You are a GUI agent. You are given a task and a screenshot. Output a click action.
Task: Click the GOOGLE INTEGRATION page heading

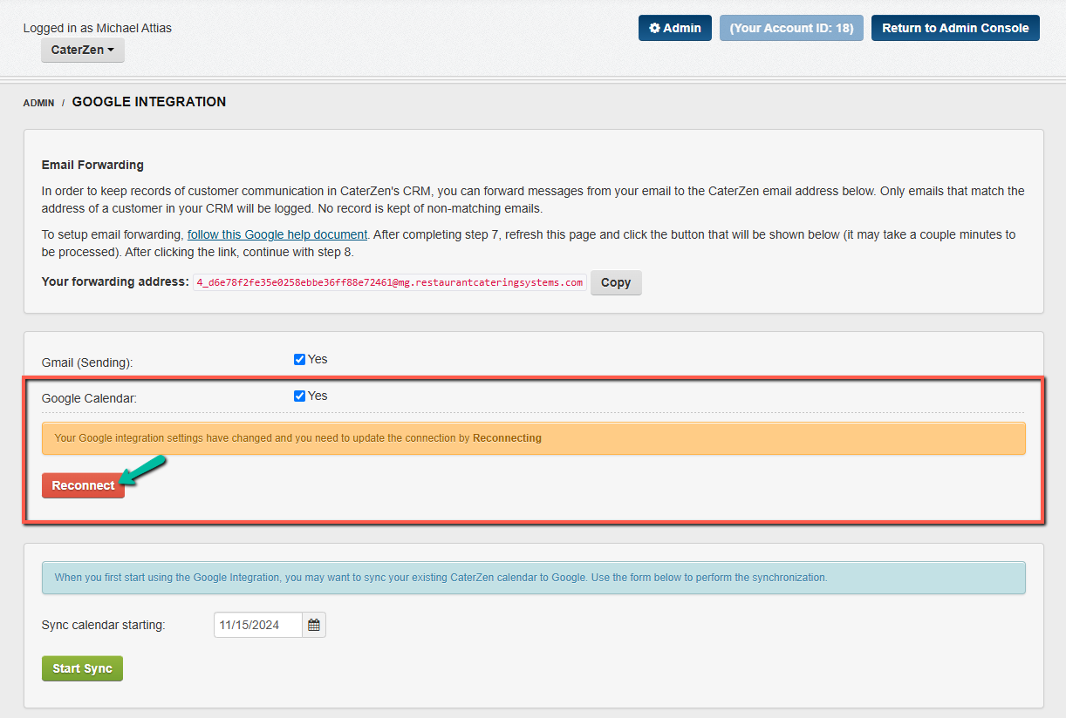(x=149, y=102)
